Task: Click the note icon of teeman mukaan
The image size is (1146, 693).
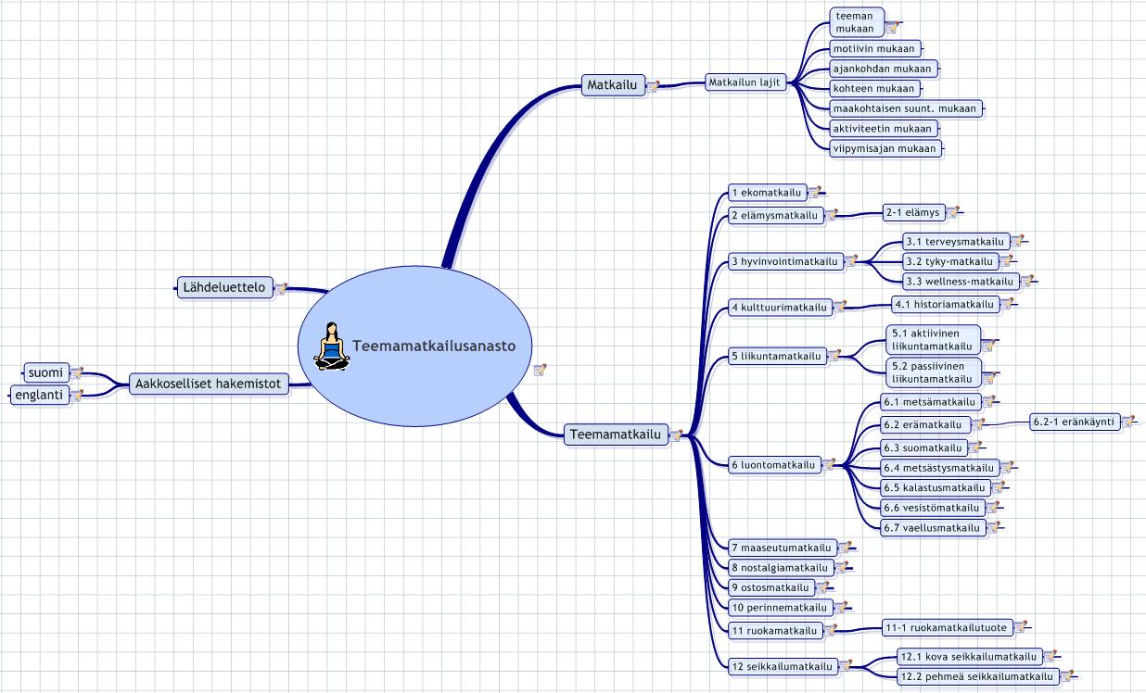Action: [x=893, y=28]
